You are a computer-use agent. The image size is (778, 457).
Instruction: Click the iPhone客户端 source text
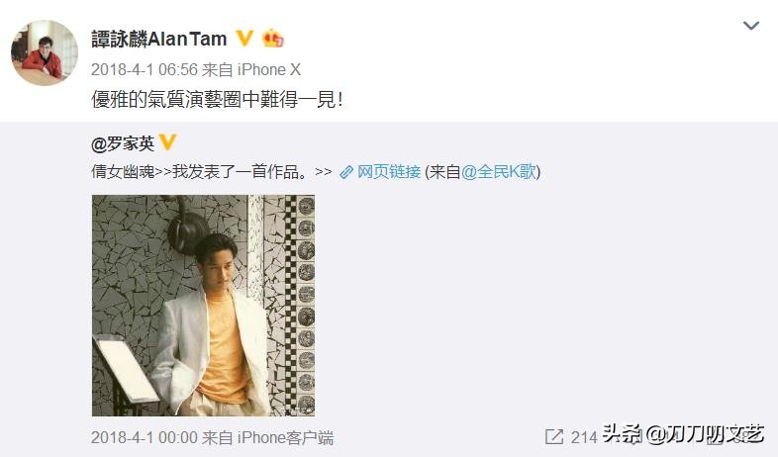285,437
